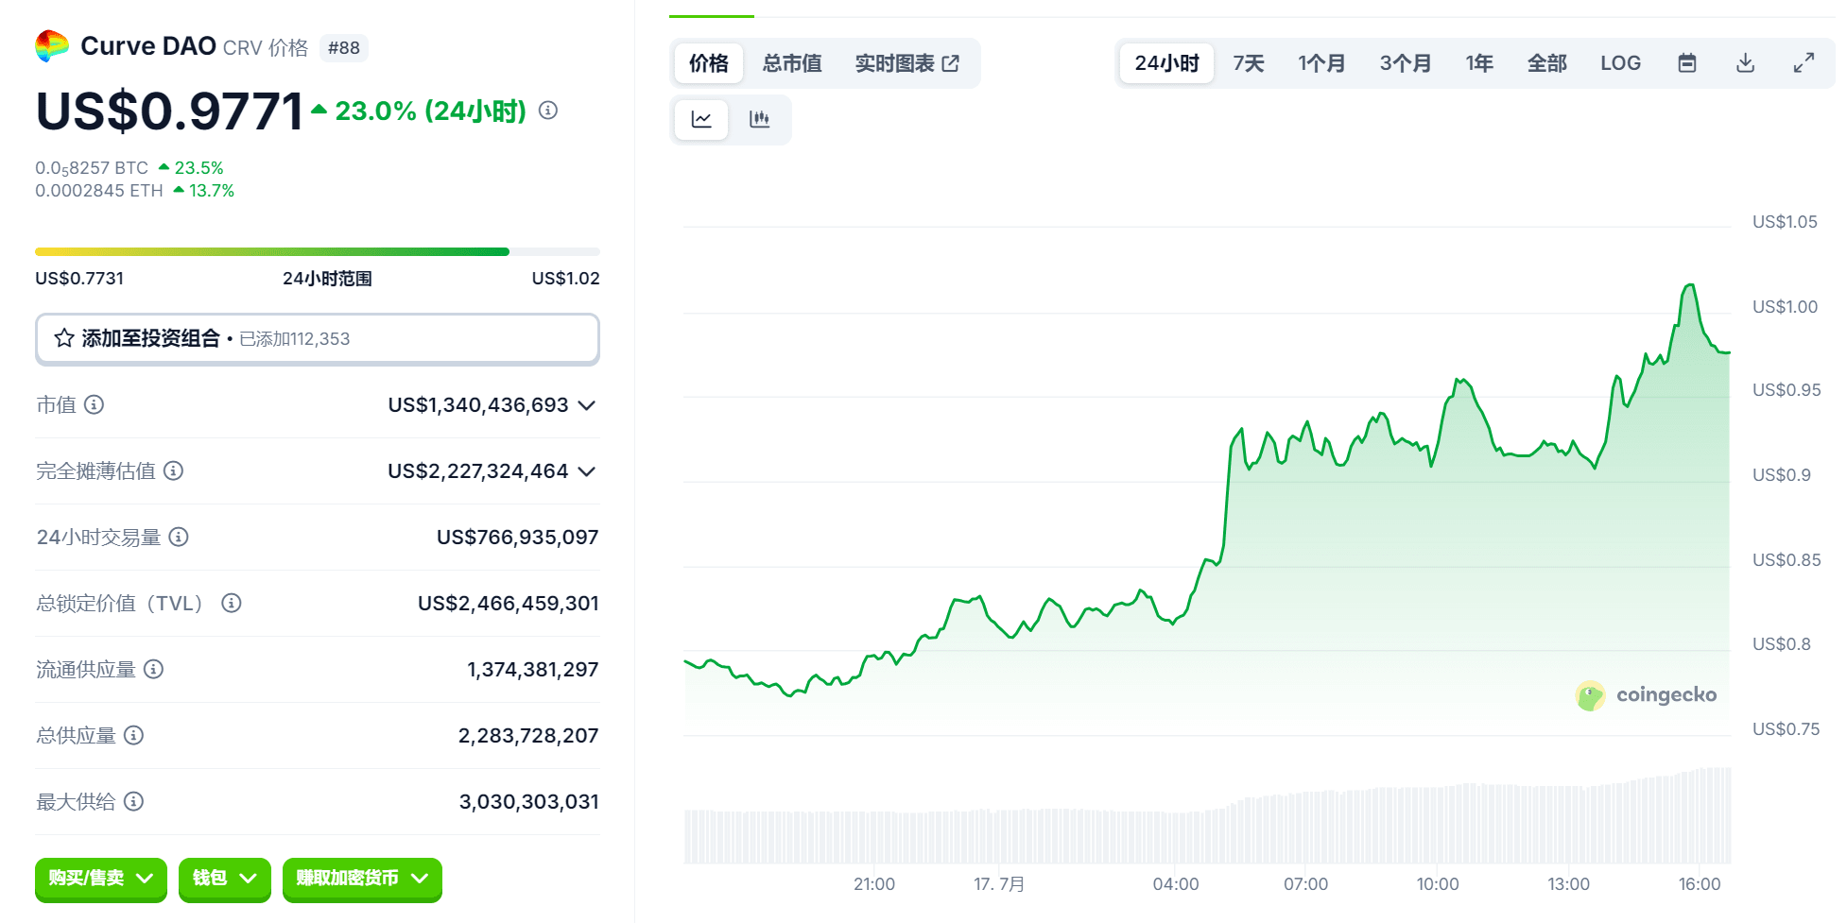Click the price line peak near US$1.00
Viewport: 1847px width, 923px height.
[1690, 285]
